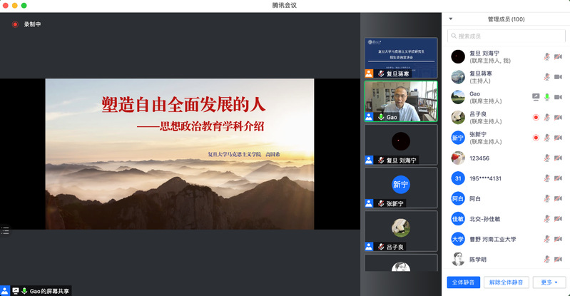Click the red recording icon next to 吕子良

[x=536, y=117]
